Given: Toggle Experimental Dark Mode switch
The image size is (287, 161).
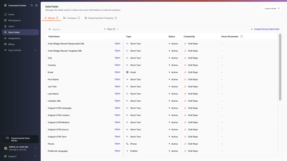Looking at the screenshot, I should tap(7, 138).
